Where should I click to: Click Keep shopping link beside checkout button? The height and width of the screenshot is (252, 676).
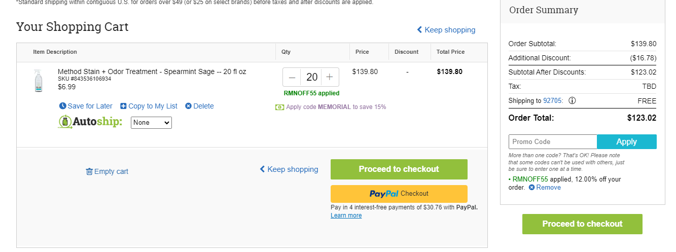(289, 169)
